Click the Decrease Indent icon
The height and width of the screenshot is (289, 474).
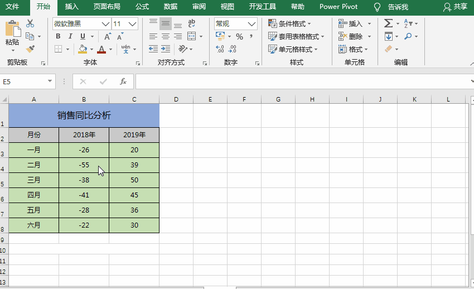153,49
